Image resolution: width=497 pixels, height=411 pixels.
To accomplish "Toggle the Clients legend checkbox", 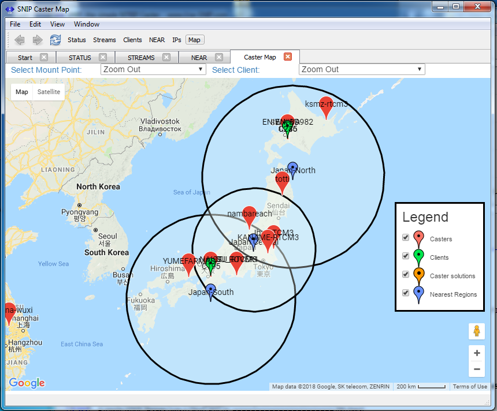I will coord(406,256).
